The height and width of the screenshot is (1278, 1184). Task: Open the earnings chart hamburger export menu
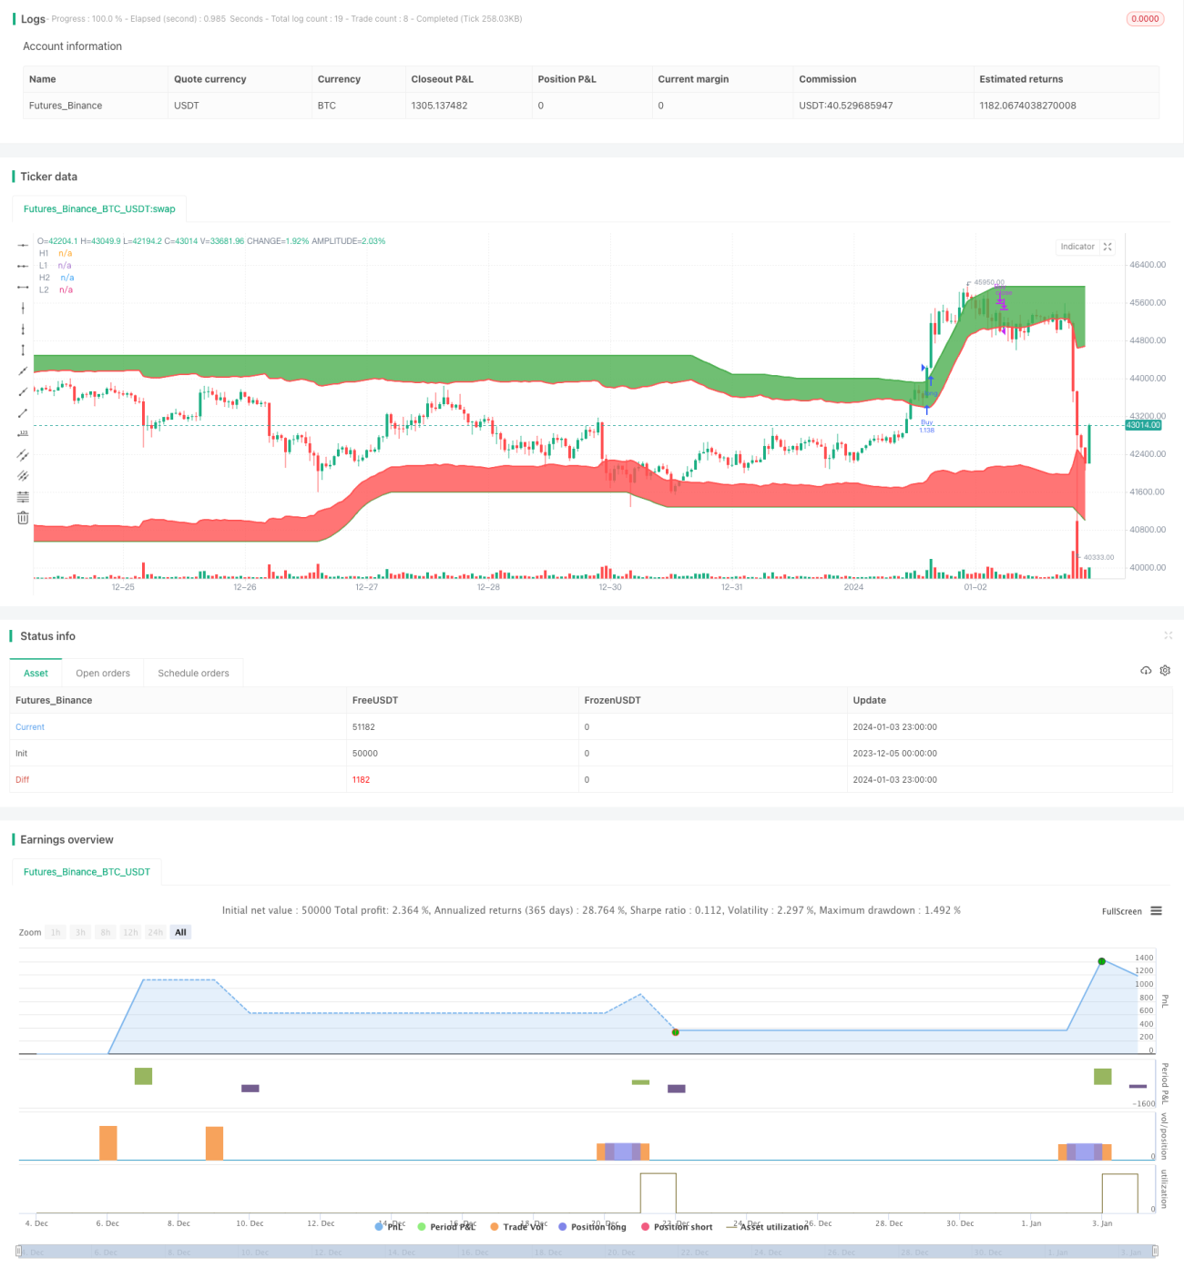pos(1156,911)
